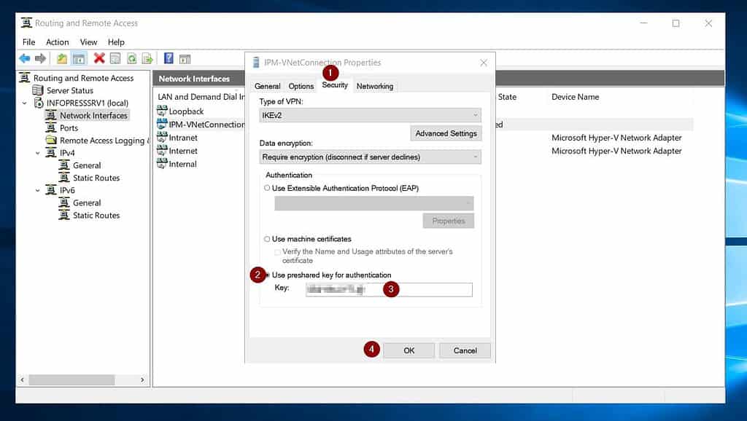Click the Device Name column header
Screen dimensions: 747x421
[575, 97]
